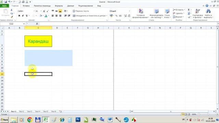Switch to Вставка ribbon tab

tap(26, 6)
